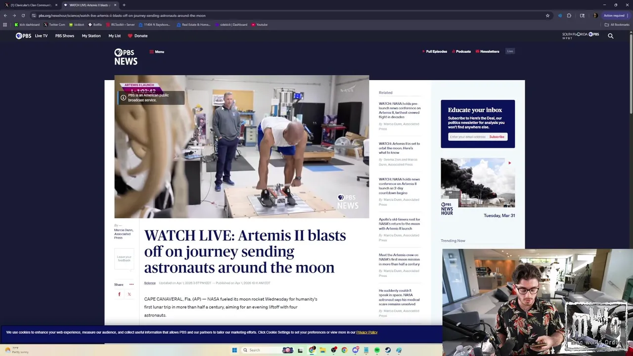Open the PBS Shows menu item
633x356 pixels.
pyautogui.click(x=64, y=36)
